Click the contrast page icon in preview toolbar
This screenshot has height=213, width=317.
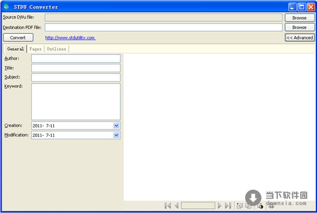pyautogui.click(x=260, y=206)
